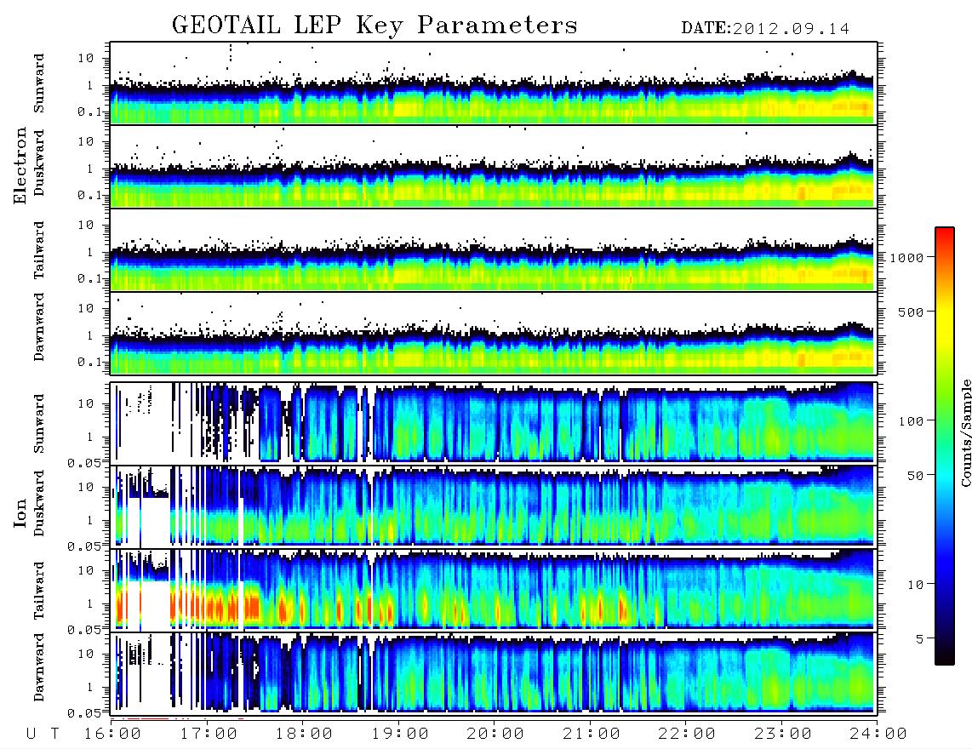The image size is (972, 749).
Task: Select the vertical "Electron" group label
Action: 20,165
